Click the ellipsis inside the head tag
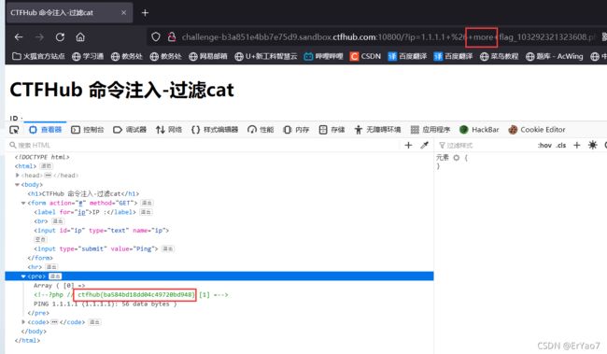 pyautogui.click(x=48, y=176)
